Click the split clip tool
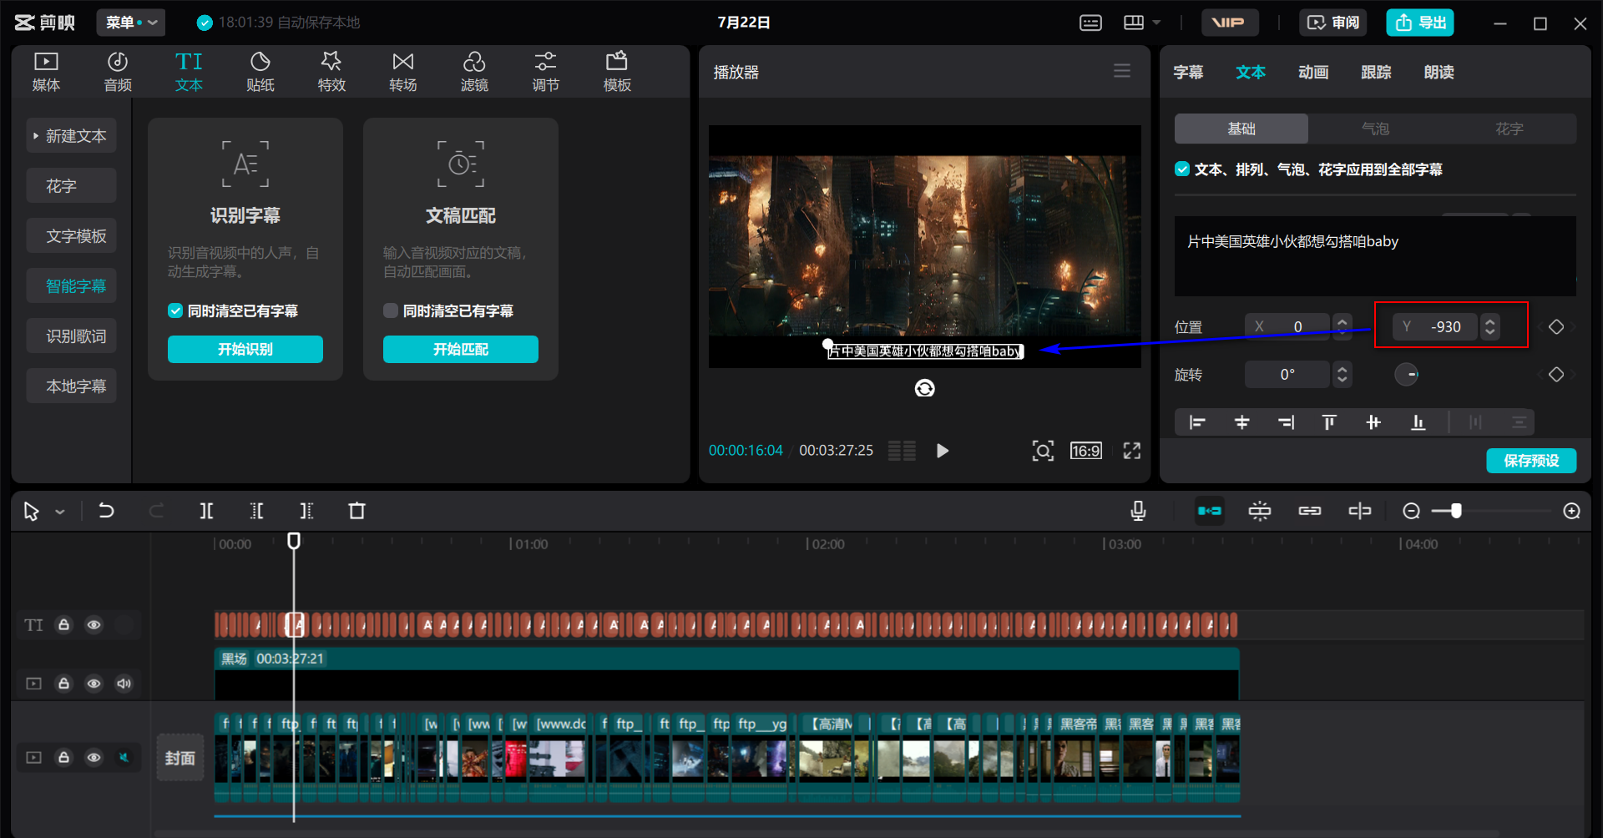Screen dimensions: 1603x838 pyautogui.click(x=206, y=511)
